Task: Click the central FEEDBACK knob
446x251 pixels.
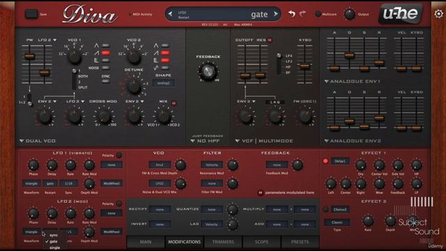Action: pos(208,71)
